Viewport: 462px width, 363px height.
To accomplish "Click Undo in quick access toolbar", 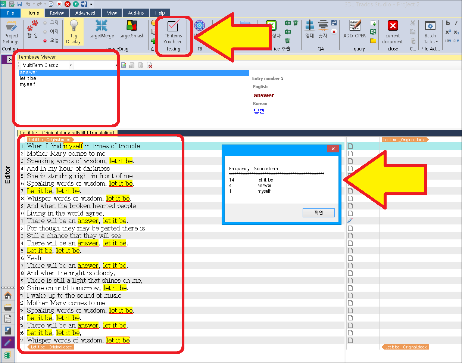I will pyautogui.click(x=28, y=4).
